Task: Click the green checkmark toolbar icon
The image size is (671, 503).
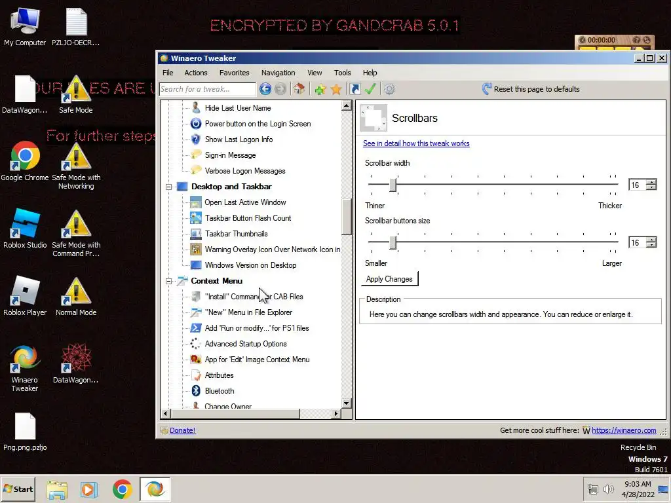Action: (371, 89)
